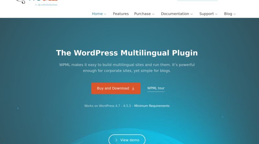Screen dimensions: 259x144
Task: Open the Blog menu item
Action: tap(228, 14)
